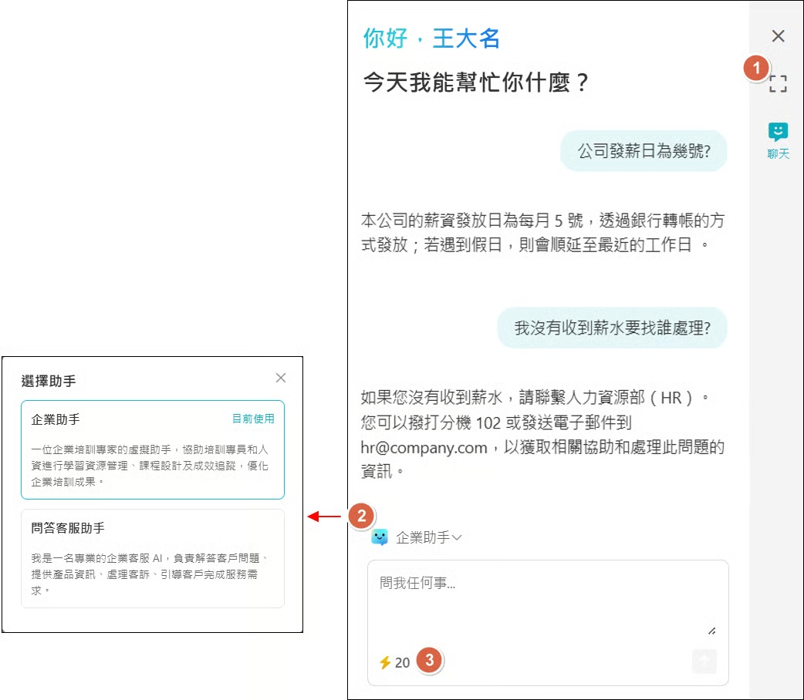Close the 選擇助手 dialog

click(x=281, y=378)
